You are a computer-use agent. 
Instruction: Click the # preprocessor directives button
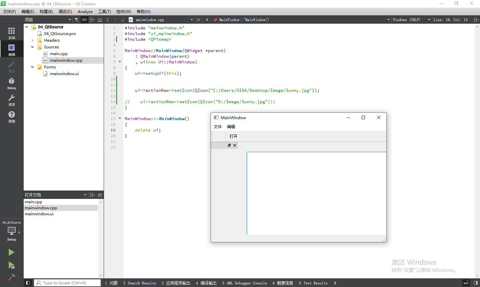207,20
